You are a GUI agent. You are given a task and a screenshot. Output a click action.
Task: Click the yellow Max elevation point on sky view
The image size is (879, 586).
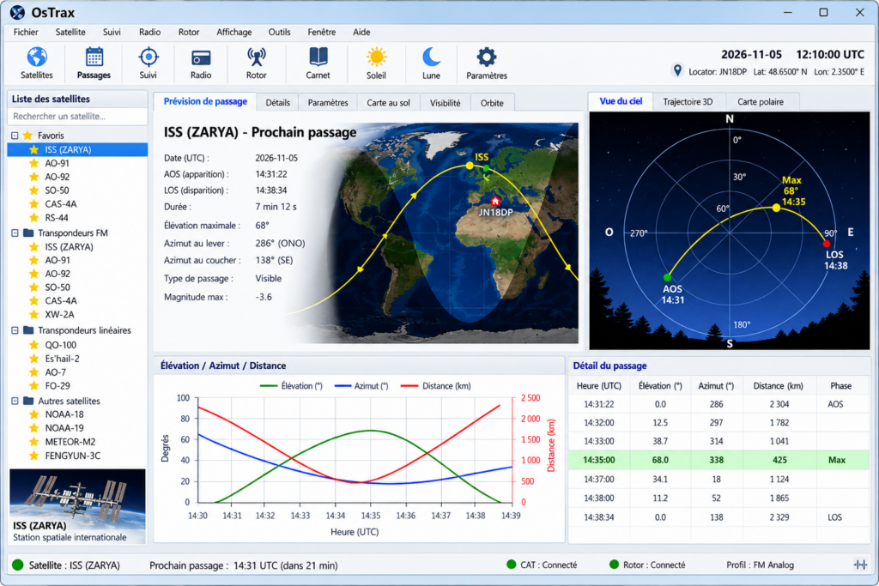point(776,208)
